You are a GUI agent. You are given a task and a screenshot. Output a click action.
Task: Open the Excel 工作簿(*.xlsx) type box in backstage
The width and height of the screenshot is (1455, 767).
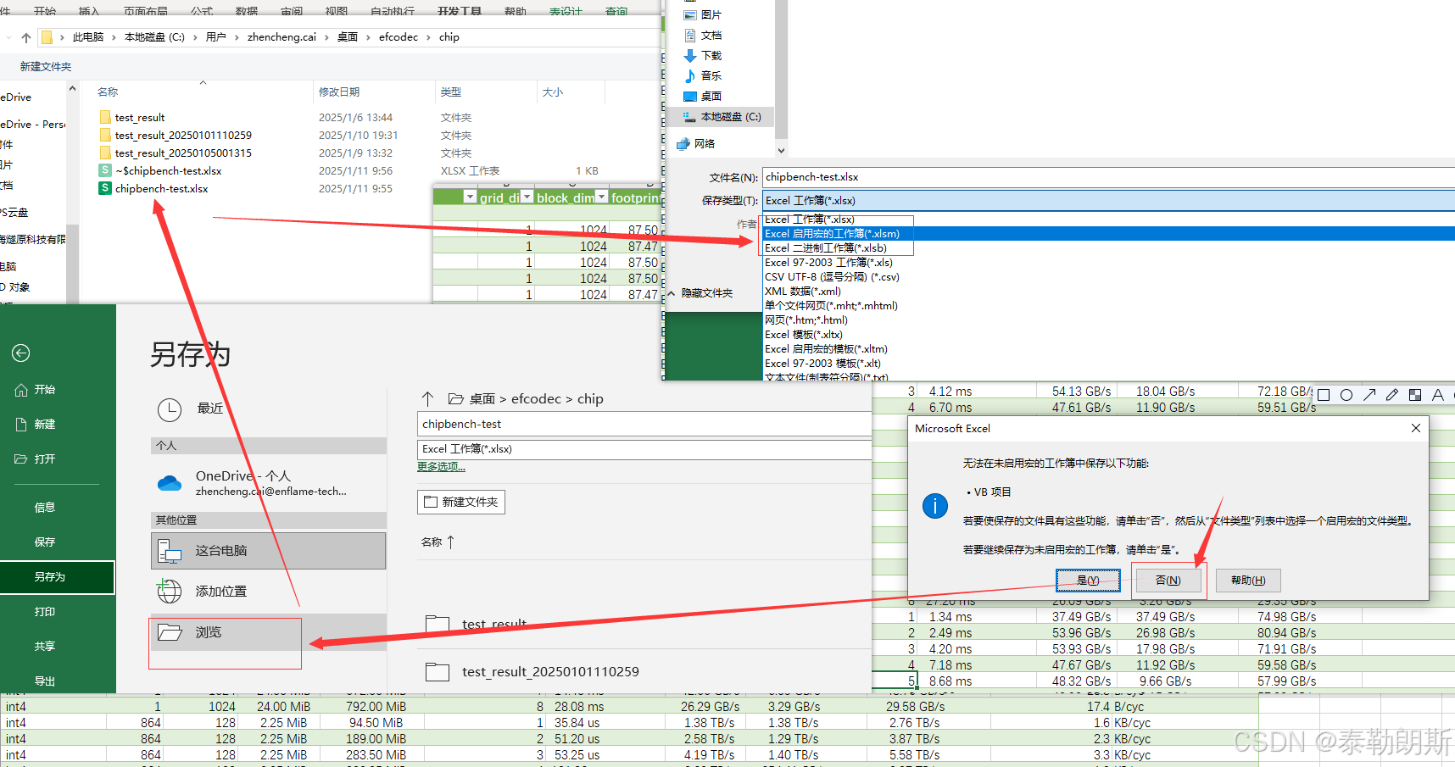pos(644,449)
